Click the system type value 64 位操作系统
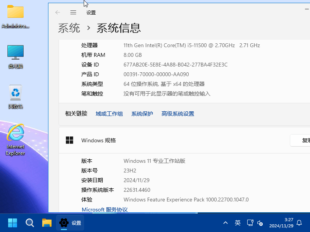Viewport: 310px width, 232px height. [x=164, y=84]
